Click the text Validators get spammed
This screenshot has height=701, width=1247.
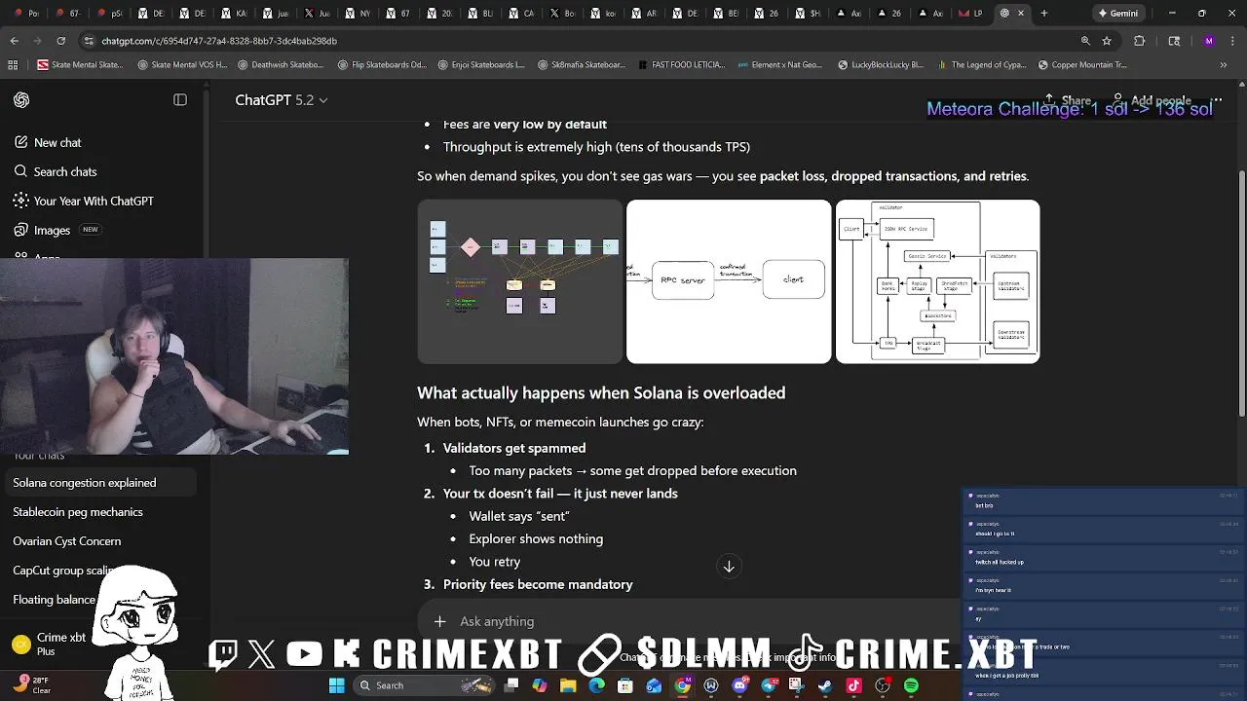coord(514,448)
